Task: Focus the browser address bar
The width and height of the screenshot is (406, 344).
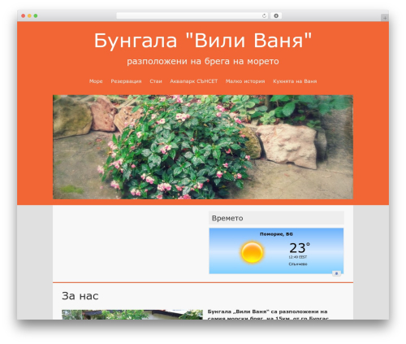Action: tap(192, 16)
